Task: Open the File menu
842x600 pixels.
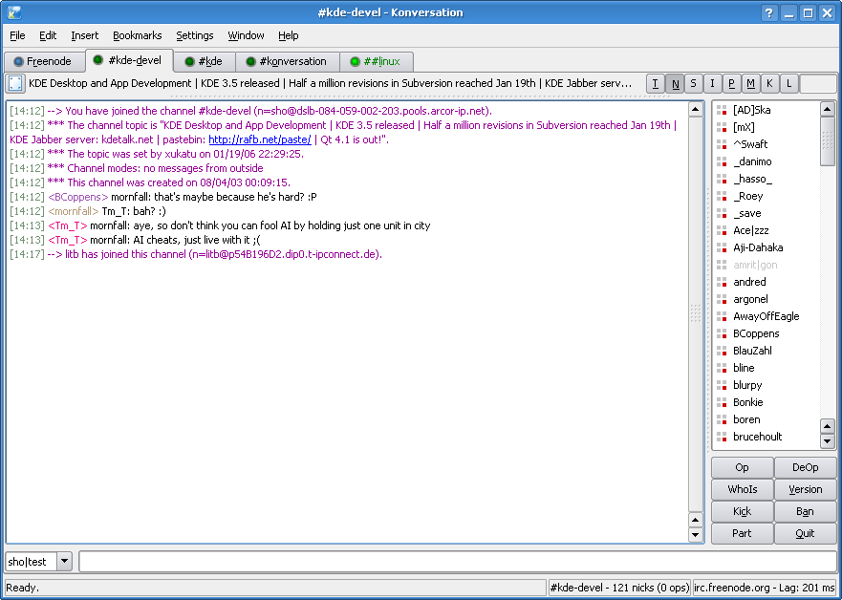Action: click(17, 35)
